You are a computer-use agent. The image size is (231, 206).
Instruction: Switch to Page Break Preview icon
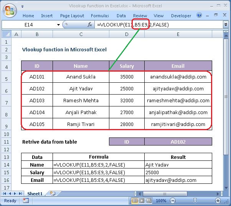point(149,201)
